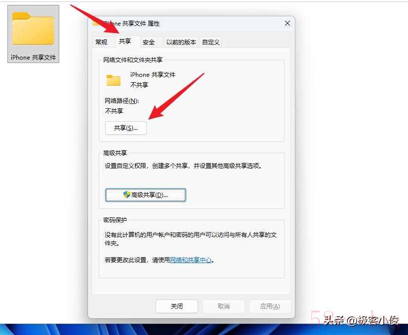Open the 安全 tab
408x335 pixels.
(x=149, y=42)
